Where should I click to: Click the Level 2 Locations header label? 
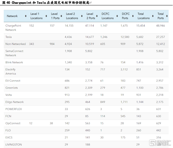(72, 16)
